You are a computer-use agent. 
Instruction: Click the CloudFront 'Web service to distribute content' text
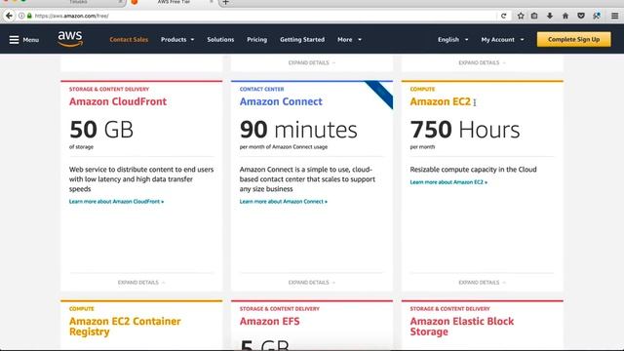click(141, 179)
